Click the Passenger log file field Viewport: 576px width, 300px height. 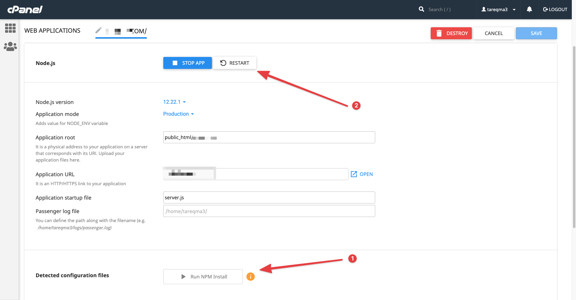tap(269, 211)
